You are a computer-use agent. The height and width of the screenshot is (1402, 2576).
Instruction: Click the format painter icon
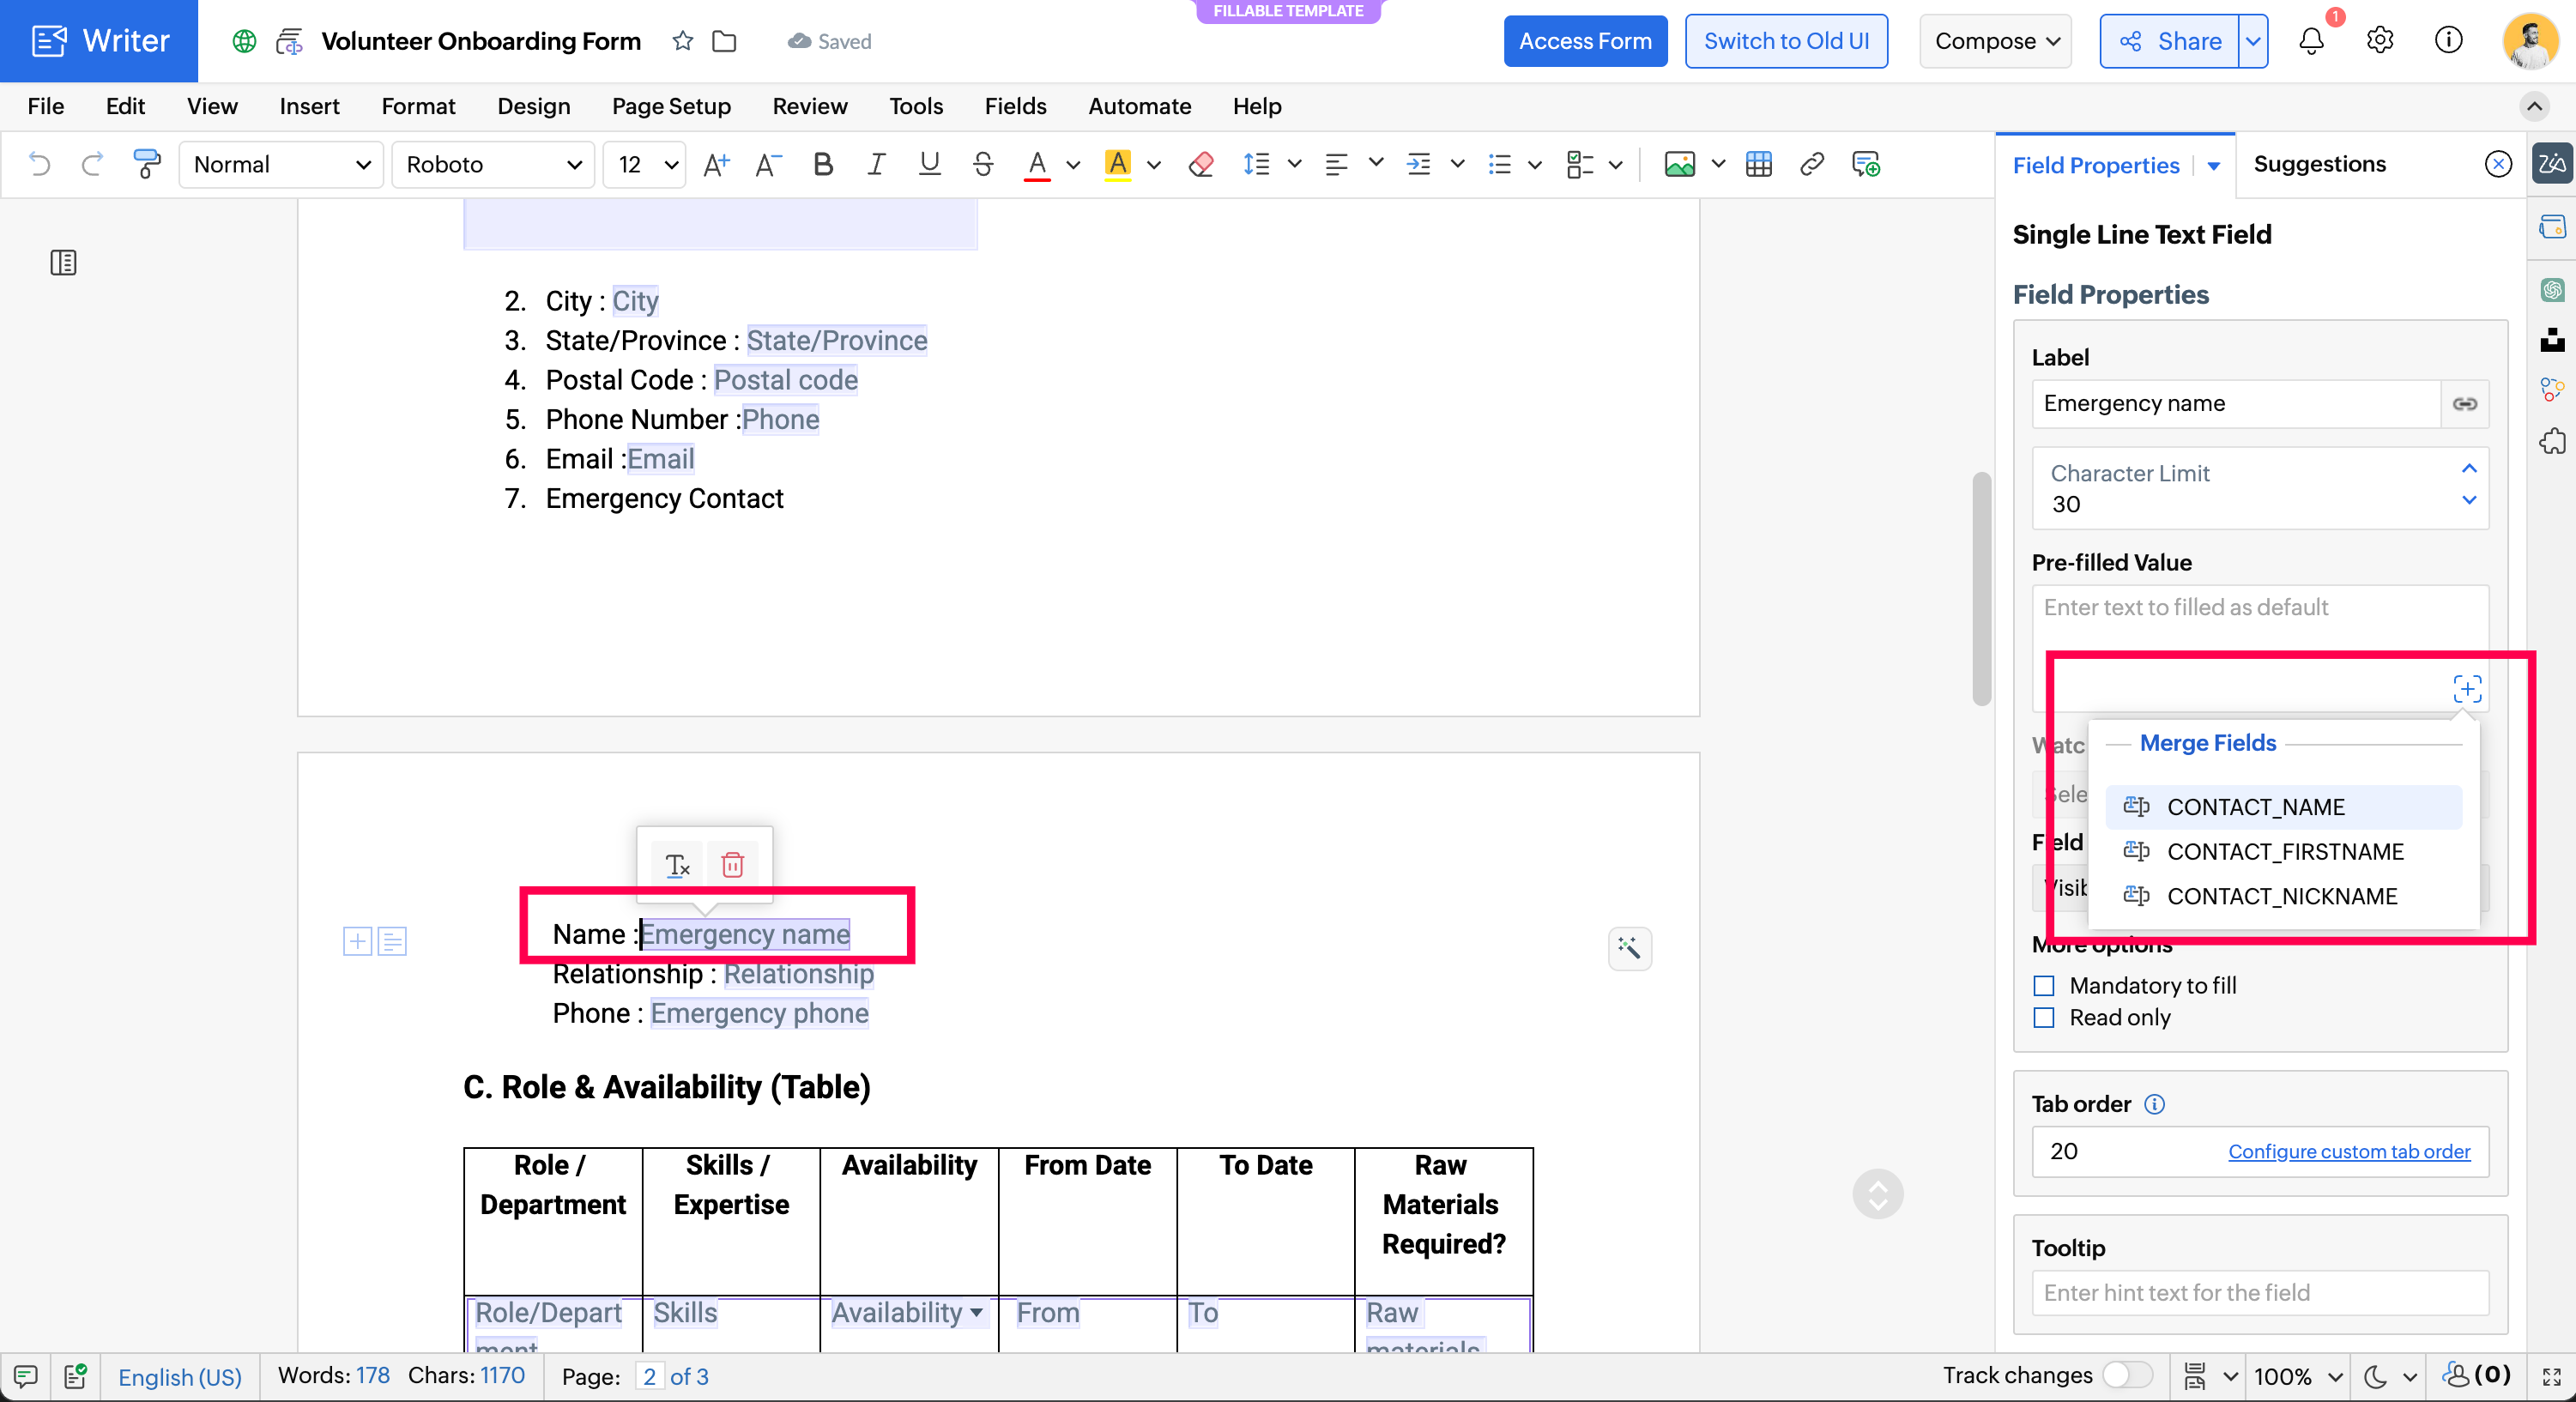point(146,164)
